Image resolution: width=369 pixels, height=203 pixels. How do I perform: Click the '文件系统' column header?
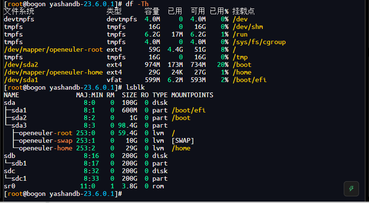tap(19, 11)
